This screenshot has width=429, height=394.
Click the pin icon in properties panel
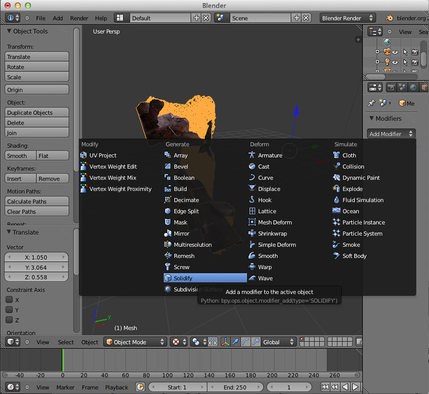pos(371,103)
